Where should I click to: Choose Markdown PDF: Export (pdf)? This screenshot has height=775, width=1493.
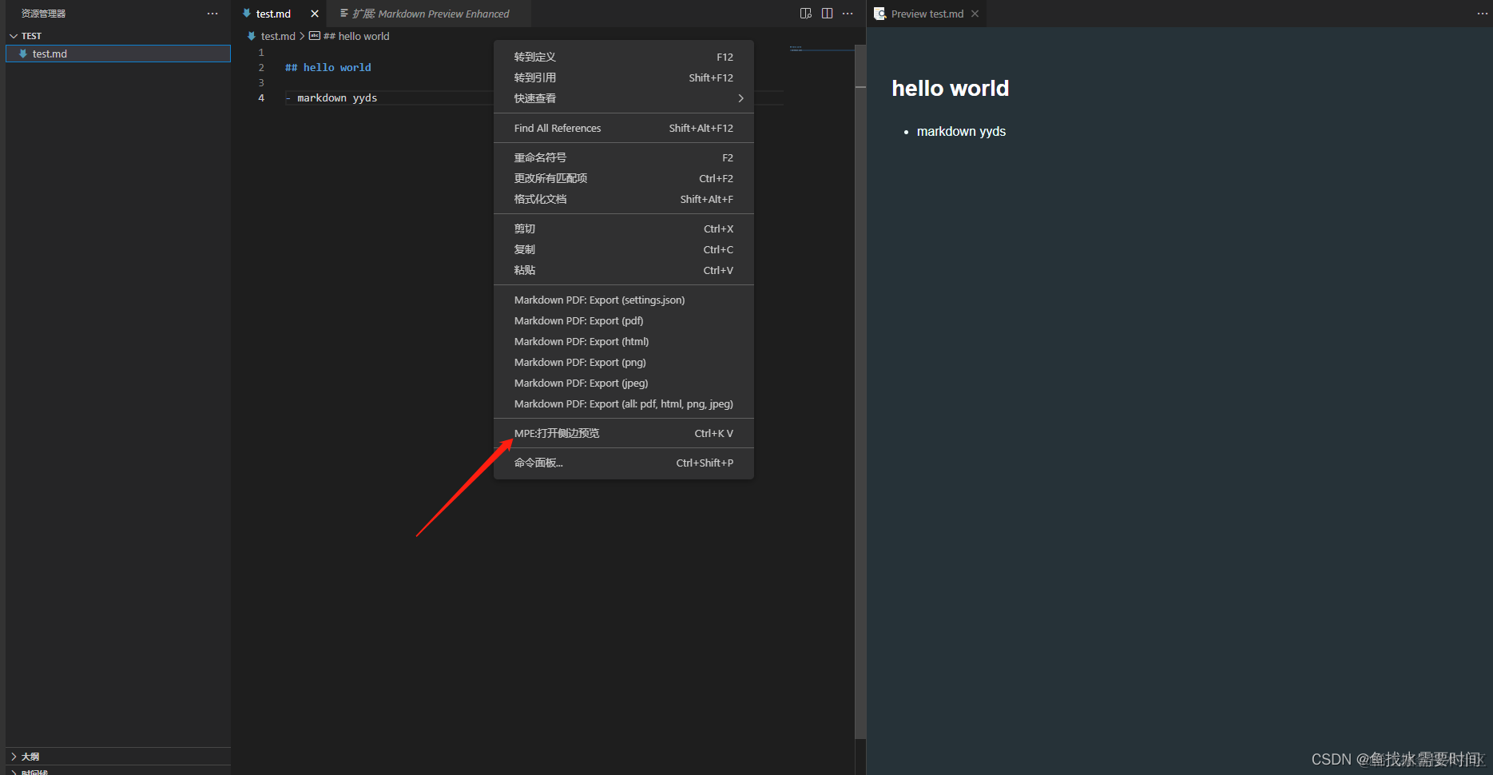pos(624,320)
